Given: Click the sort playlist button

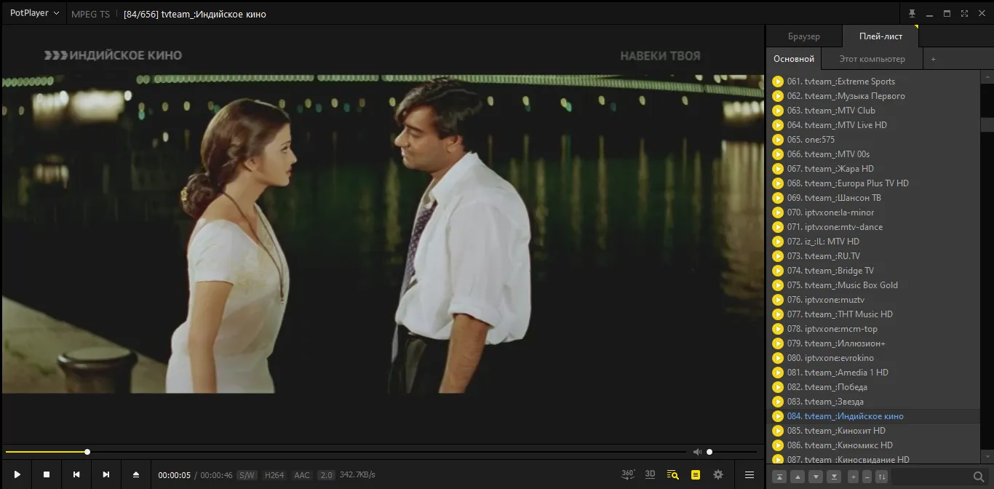Looking at the screenshot, I should 881,477.
